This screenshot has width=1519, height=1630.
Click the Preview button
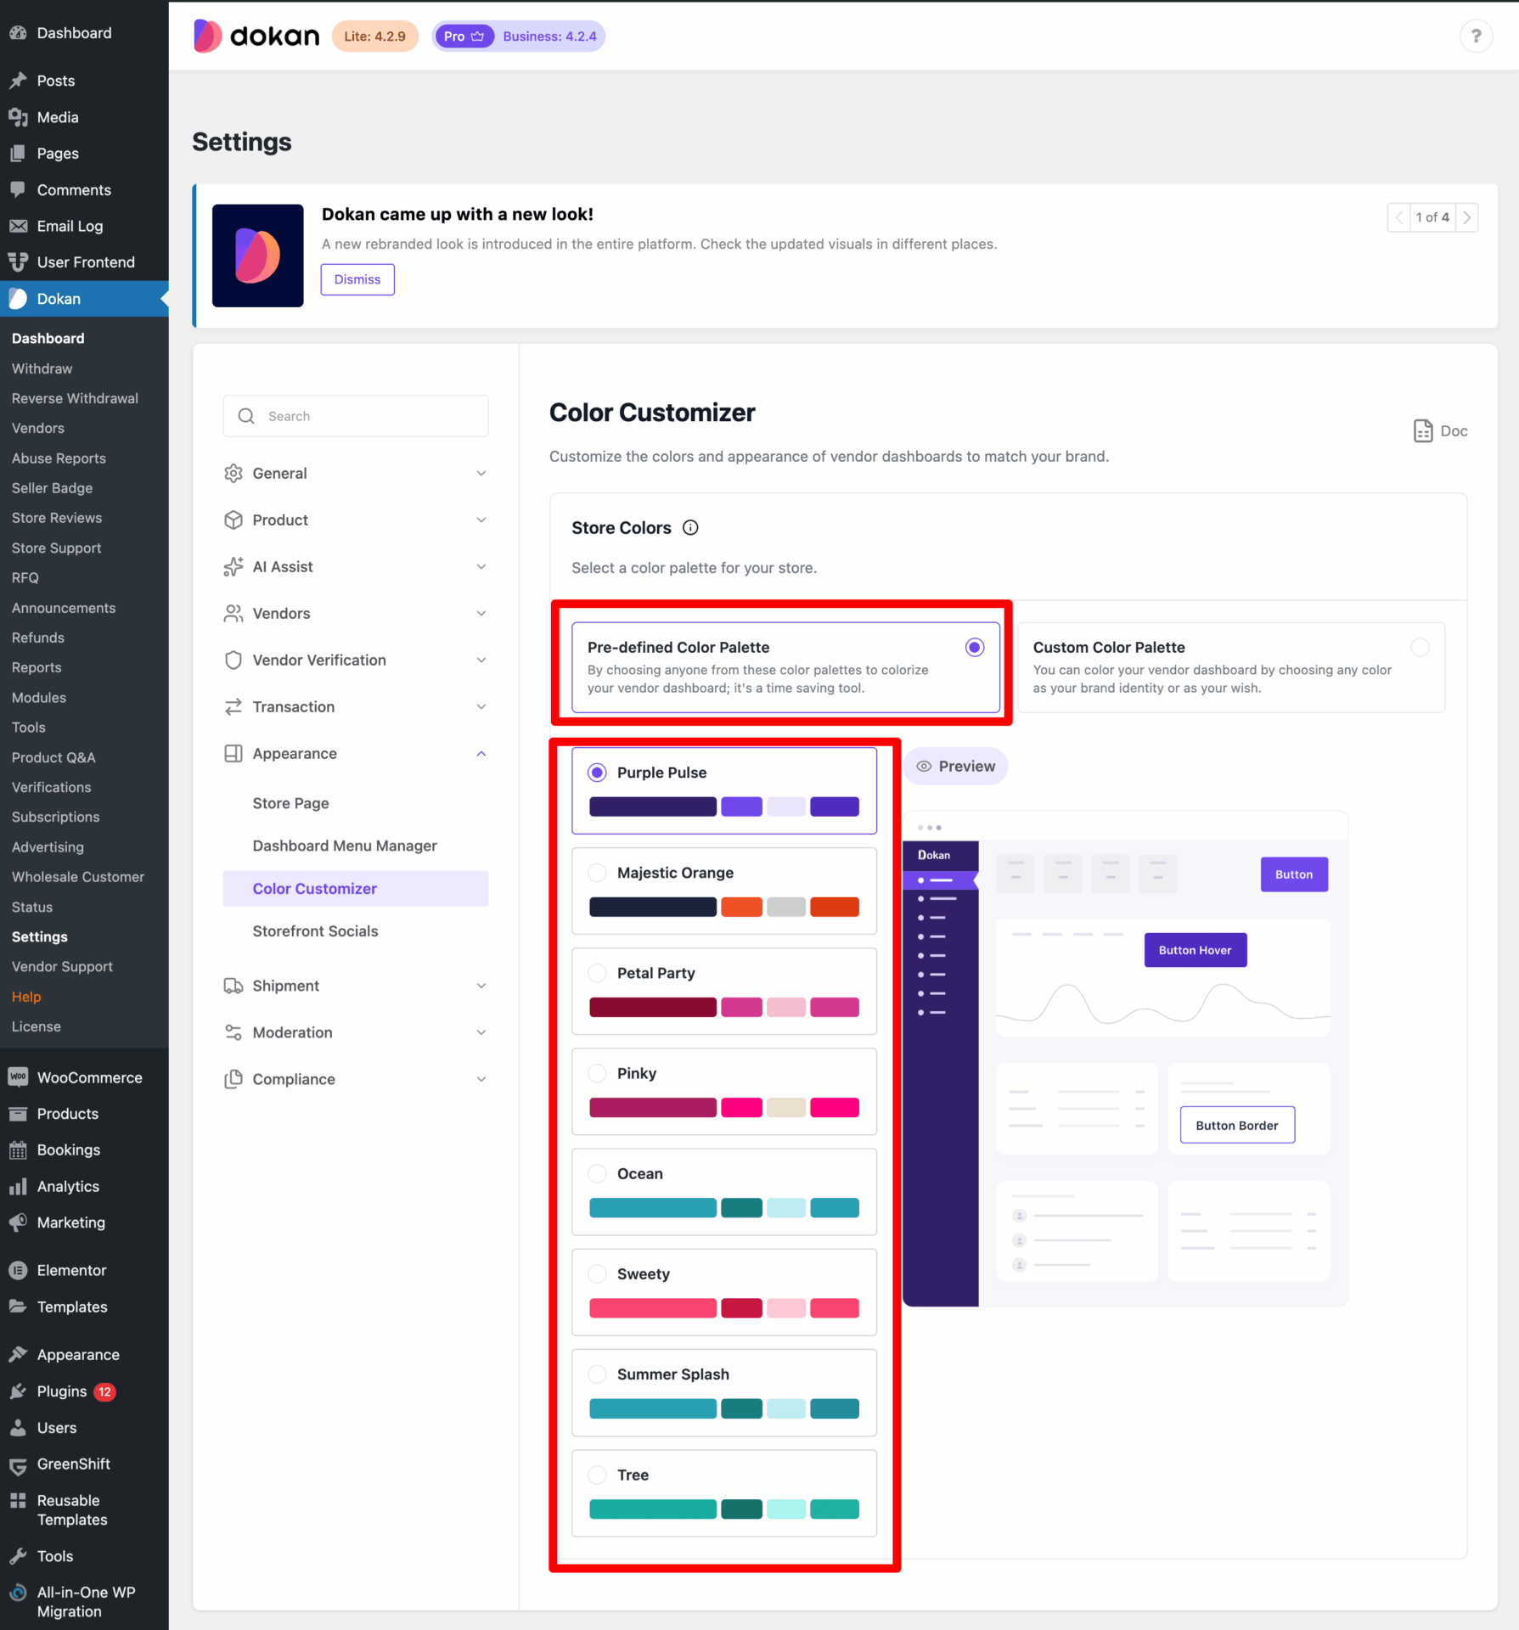(x=955, y=766)
